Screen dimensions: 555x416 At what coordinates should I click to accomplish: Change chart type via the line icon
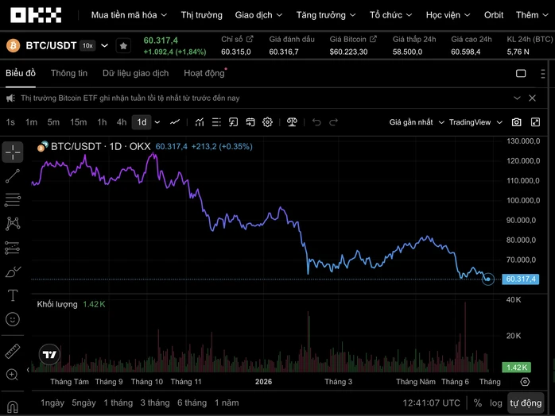click(175, 122)
